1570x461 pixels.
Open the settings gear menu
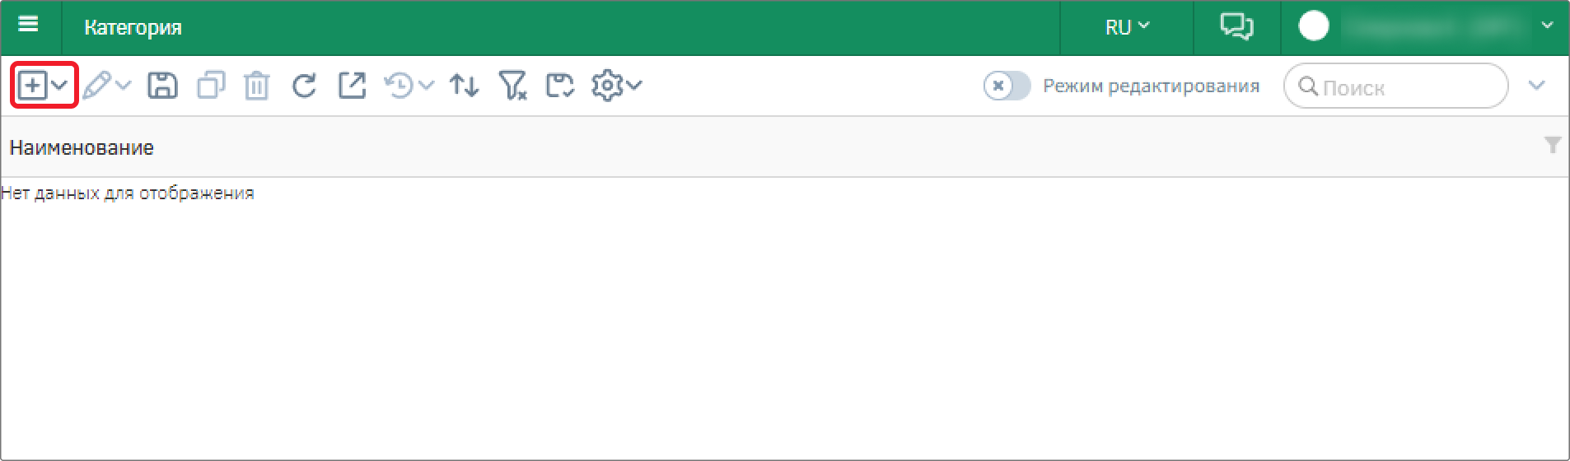(x=616, y=85)
